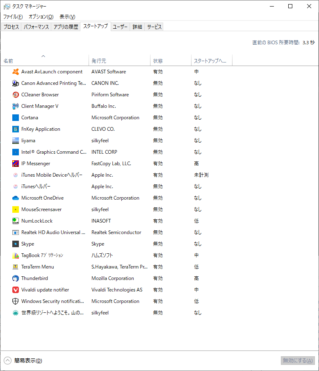This screenshot has width=319, height=371.
Task: Open the 詳細 tab
Action: click(x=137, y=27)
